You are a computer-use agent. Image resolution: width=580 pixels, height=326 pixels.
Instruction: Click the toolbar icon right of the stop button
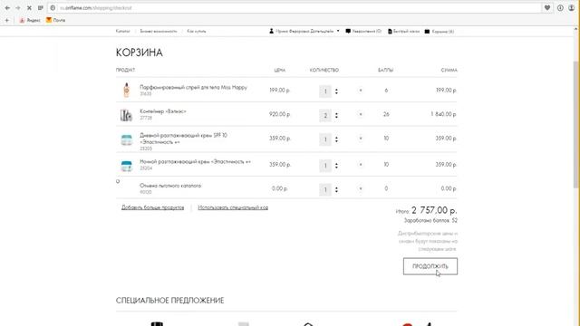[41, 8]
